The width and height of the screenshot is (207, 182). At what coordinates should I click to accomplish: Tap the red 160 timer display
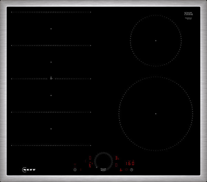tap(130, 163)
